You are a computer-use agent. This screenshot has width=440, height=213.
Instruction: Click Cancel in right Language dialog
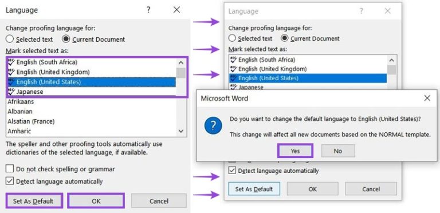[x=371, y=189]
